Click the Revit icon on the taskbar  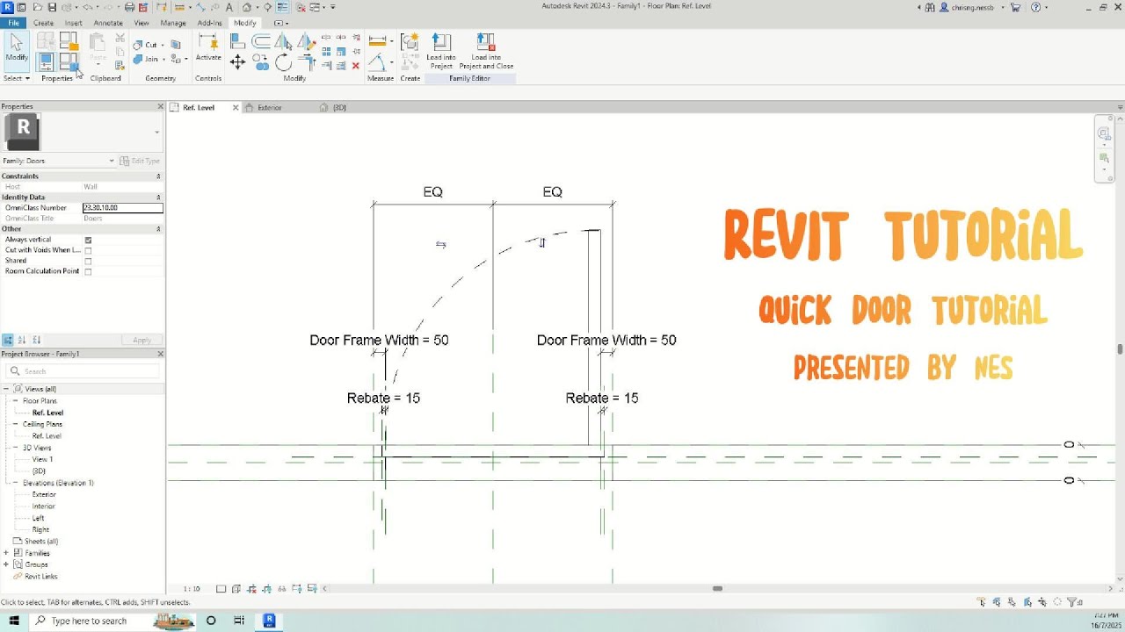[x=269, y=621]
